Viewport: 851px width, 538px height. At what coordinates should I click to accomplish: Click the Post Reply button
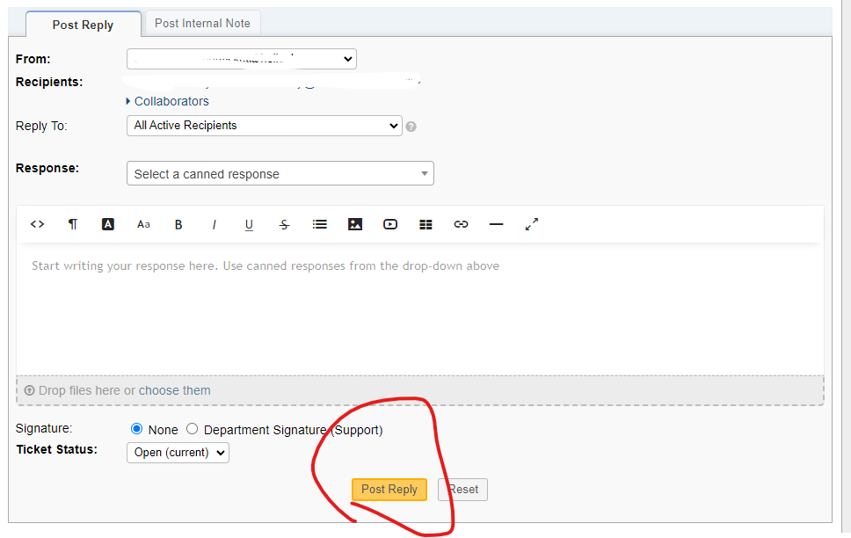click(x=389, y=490)
